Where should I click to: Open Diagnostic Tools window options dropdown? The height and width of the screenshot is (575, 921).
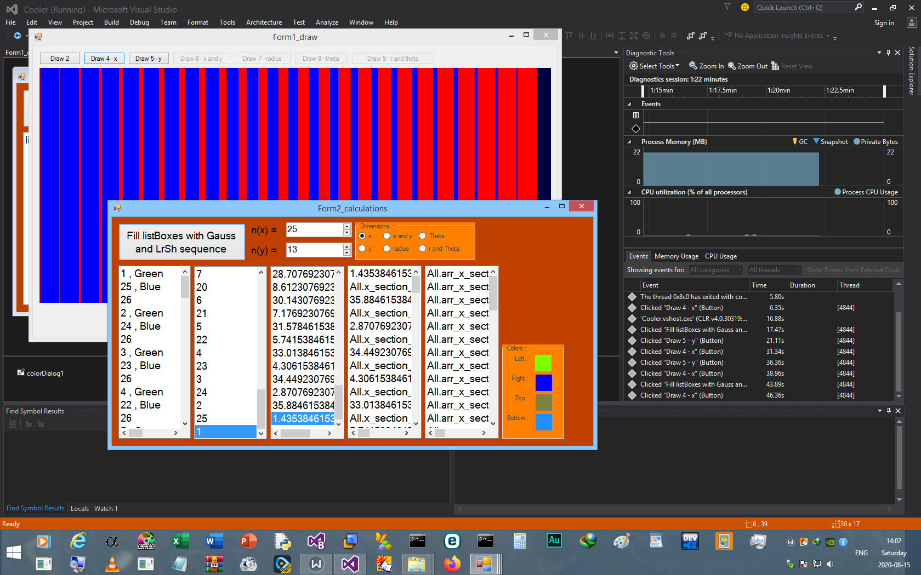point(879,53)
